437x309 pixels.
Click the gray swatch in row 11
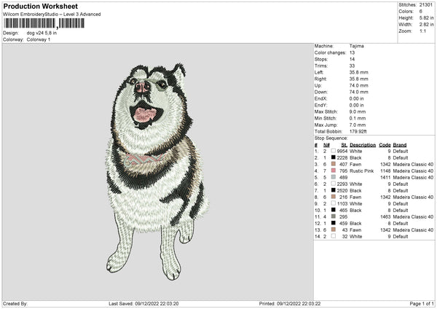tap(334, 216)
